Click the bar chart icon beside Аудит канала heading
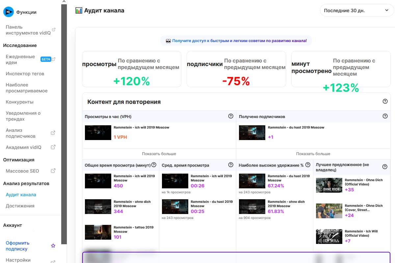This screenshot has height=263, width=395. pos(79,10)
